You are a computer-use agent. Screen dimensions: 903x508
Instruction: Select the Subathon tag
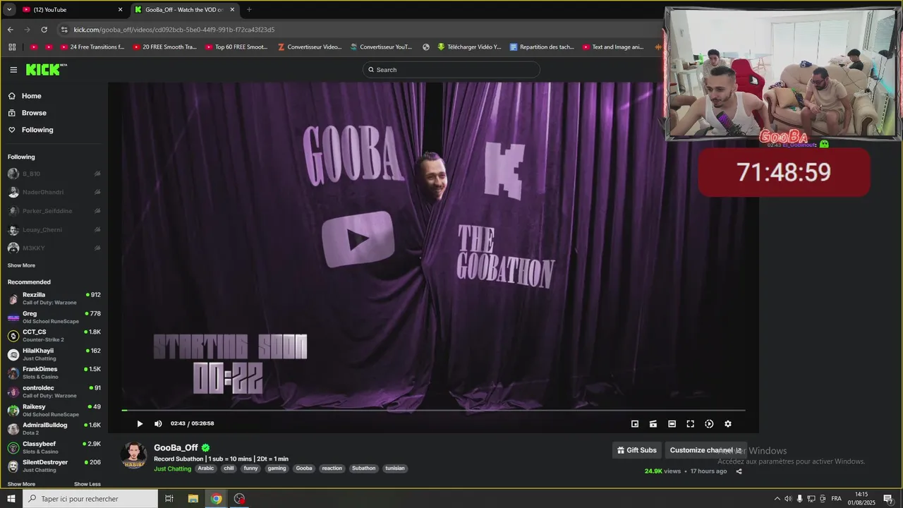click(364, 468)
